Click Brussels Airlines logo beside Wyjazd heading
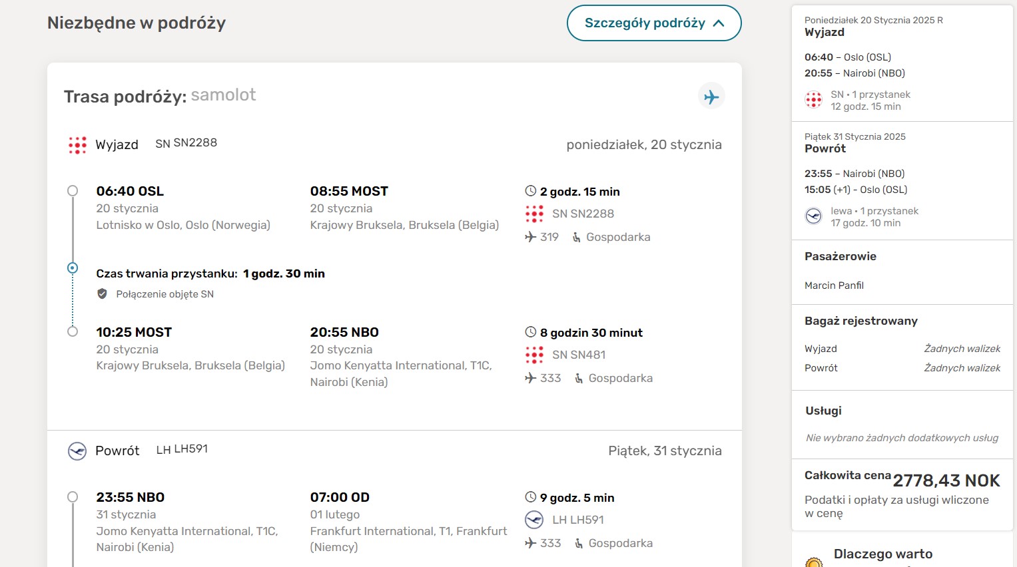The width and height of the screenshot is (1017, 567). point(77,145)
